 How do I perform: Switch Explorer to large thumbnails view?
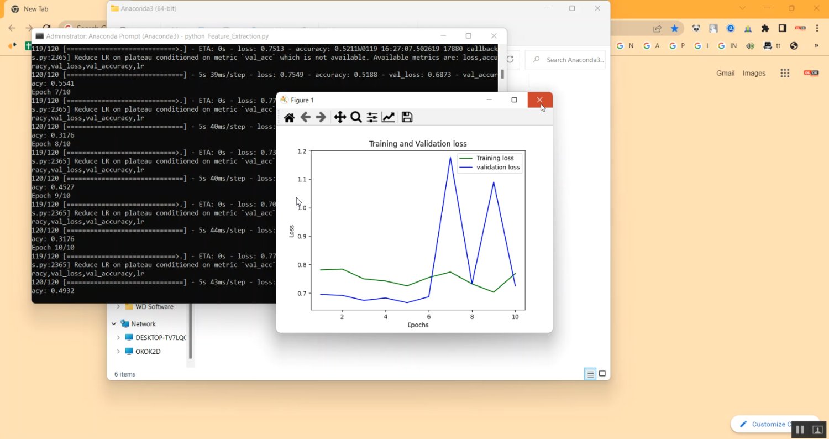(x=602, y=374)
